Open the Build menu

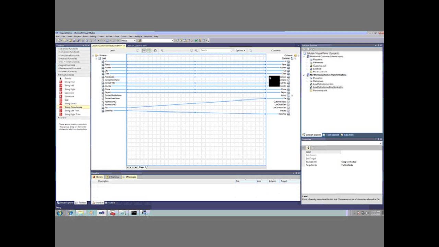[x=85, y=36]
